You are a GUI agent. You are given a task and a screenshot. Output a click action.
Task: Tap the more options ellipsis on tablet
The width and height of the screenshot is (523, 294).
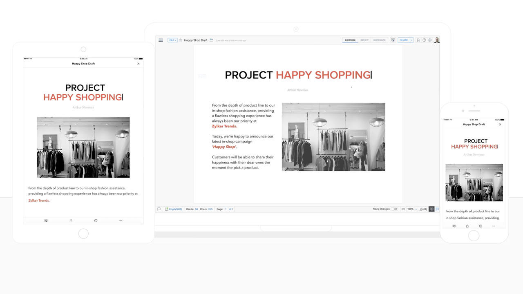point(121,220)
